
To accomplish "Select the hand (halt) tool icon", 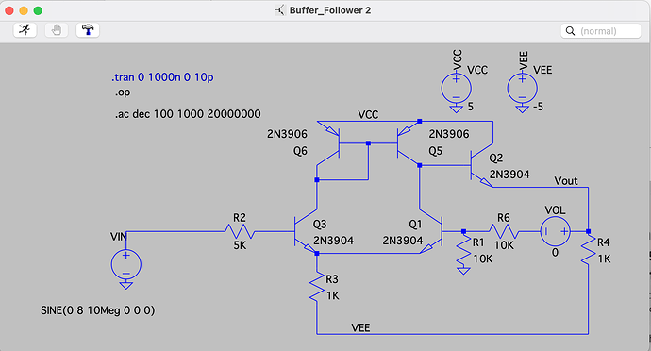I will tap(57, 30).
